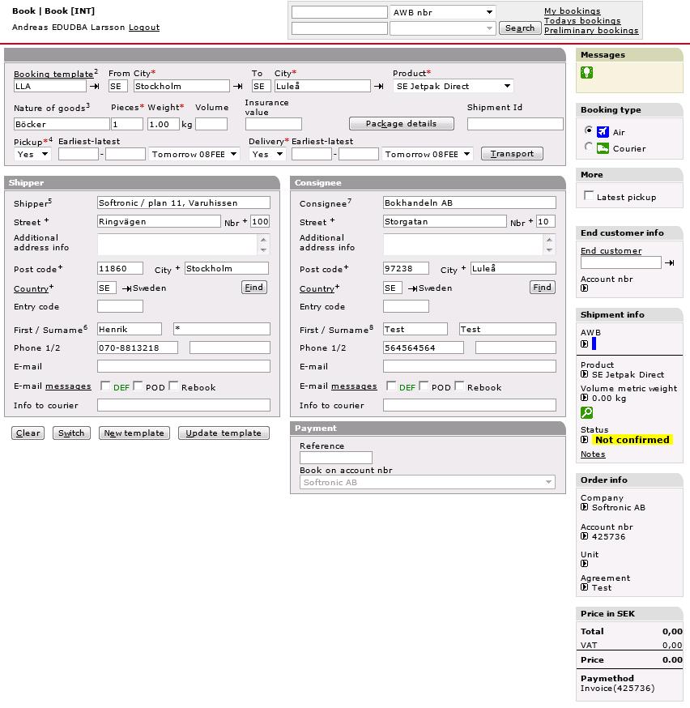Click lookup arrow after To City Luleå
Image resolution: width=690 pixels, height=708 pixels.
[379, 86]
